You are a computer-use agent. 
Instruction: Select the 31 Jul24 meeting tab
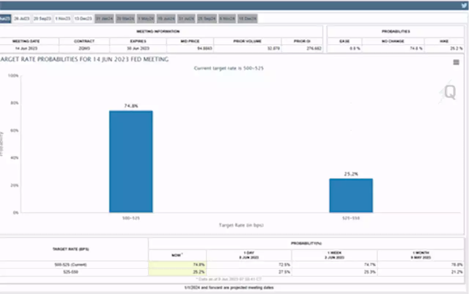point(187,19)
